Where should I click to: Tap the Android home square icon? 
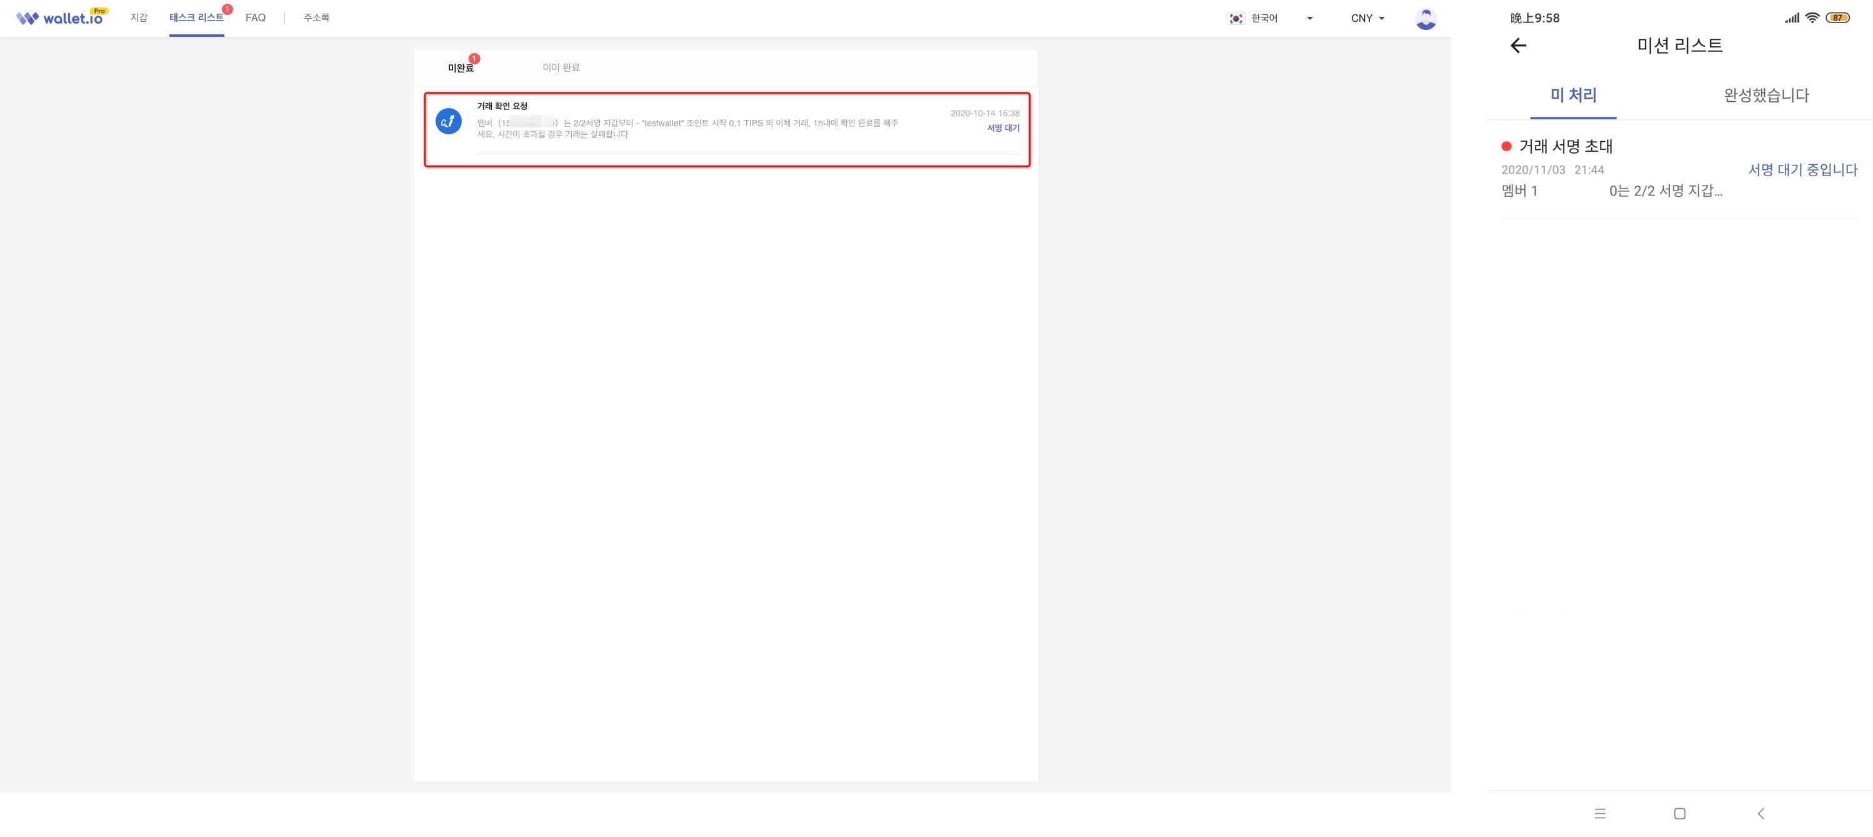coord(1679,813)
